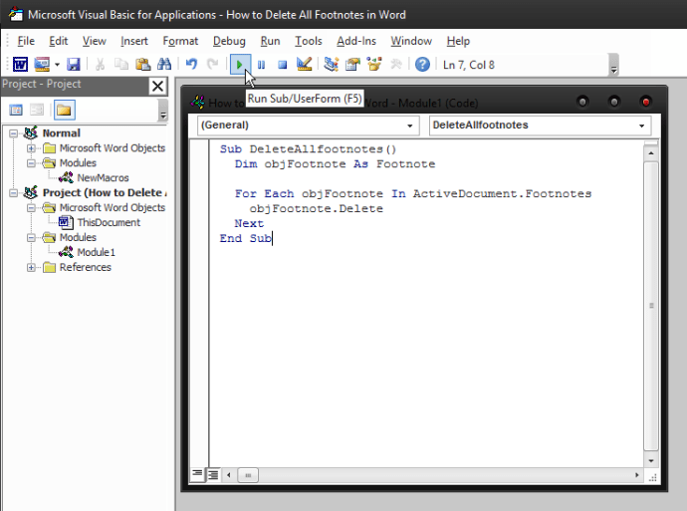Open the Debug menu

click(x=229, y=41)
